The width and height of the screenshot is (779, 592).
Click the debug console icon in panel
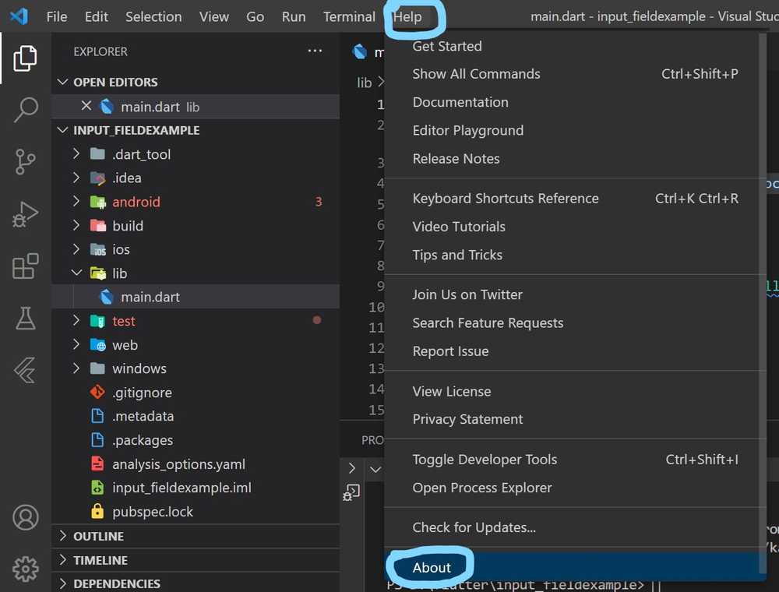tap(351, 492)
